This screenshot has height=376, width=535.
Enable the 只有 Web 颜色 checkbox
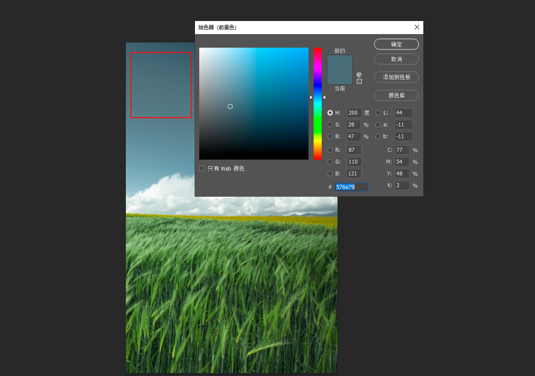202,168
